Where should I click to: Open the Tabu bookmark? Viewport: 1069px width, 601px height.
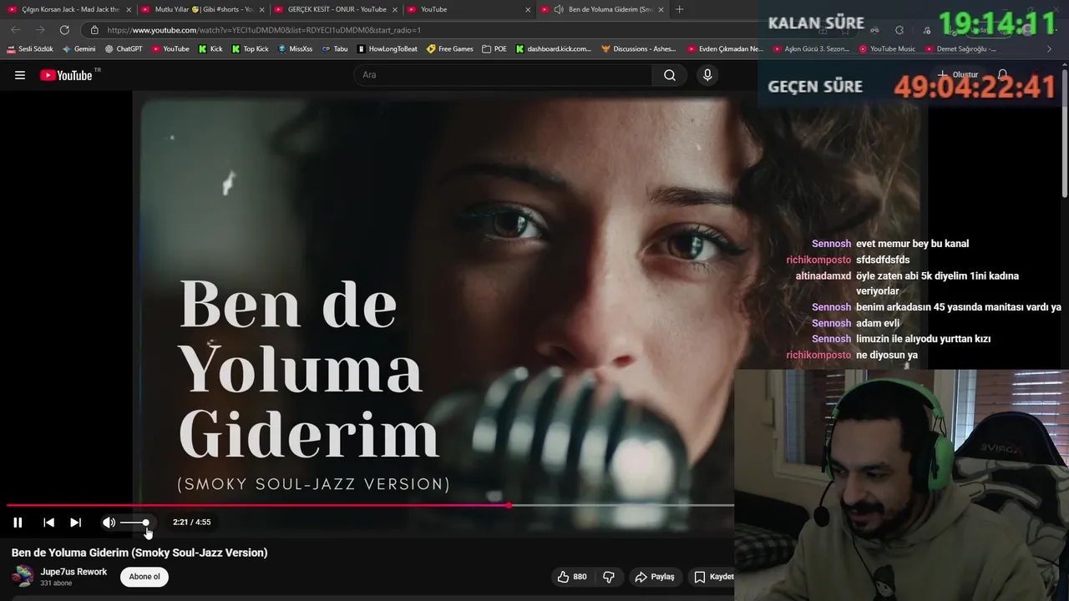335,49
